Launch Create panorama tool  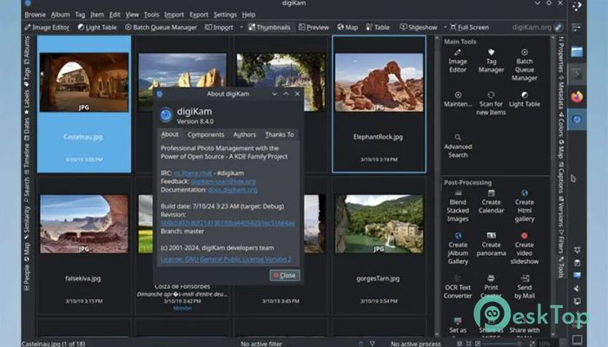pos(491,244)
